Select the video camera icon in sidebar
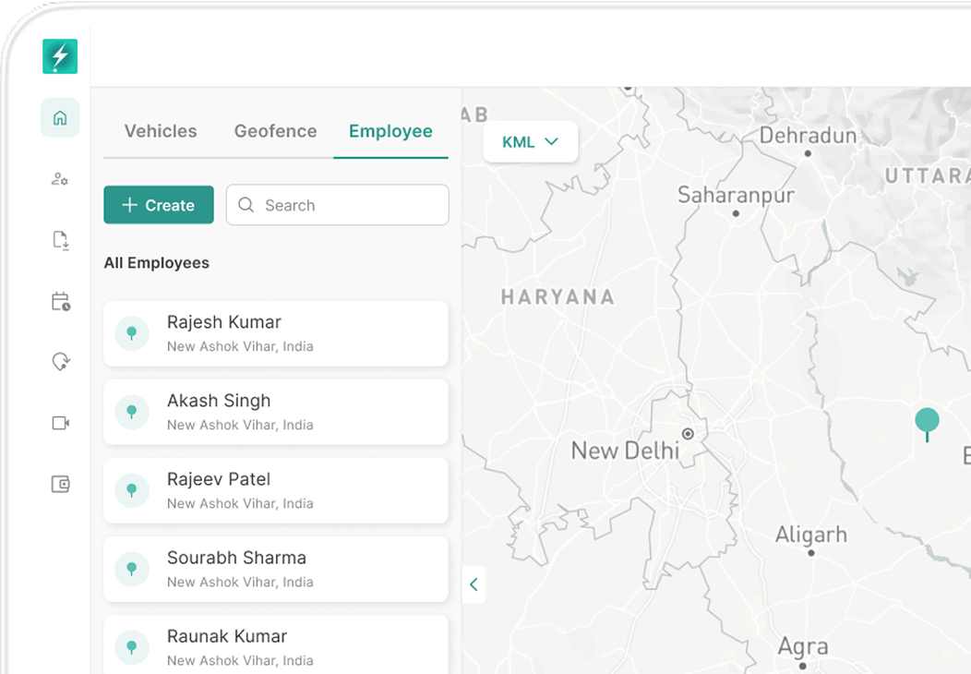This screenshot has height=674, width=971. pos(59,423)
